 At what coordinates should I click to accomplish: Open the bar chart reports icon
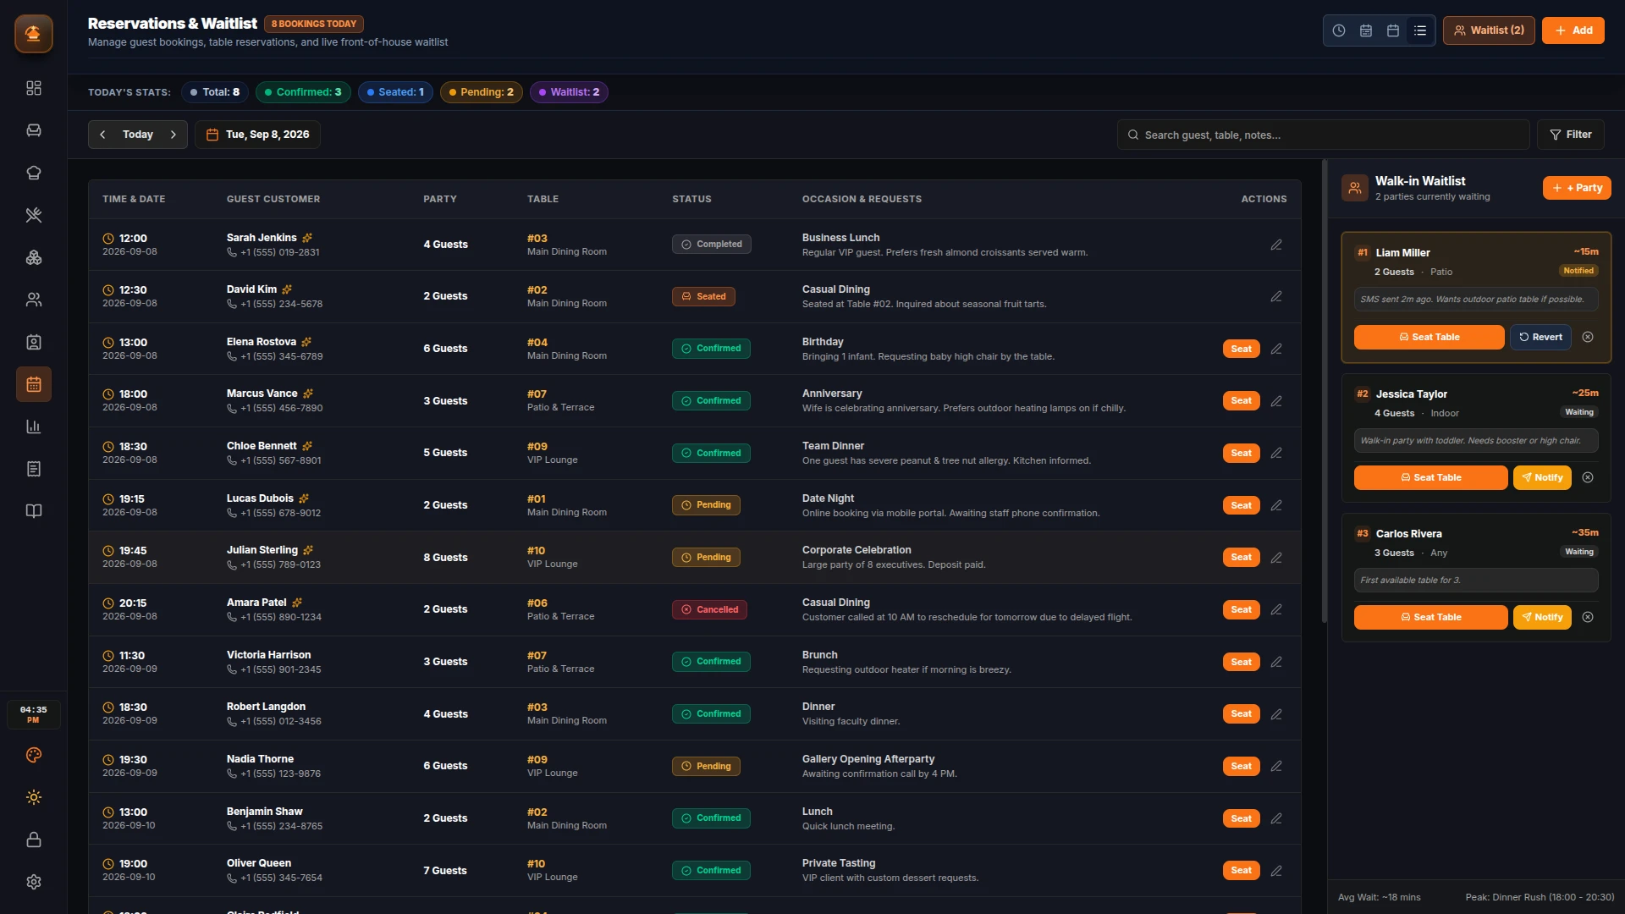[x=34, y=427]
